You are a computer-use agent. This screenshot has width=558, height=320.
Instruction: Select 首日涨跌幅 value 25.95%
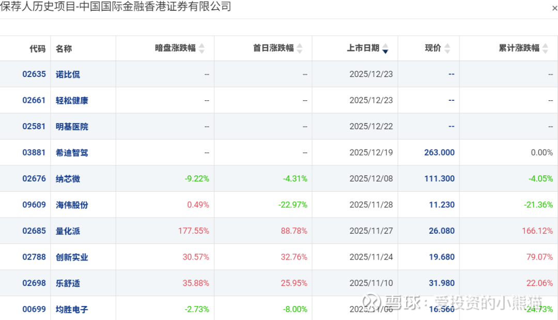pyautogui.click(x=294, y=283)
